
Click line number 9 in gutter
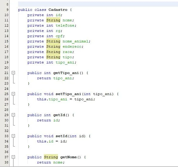pos(7,10)
